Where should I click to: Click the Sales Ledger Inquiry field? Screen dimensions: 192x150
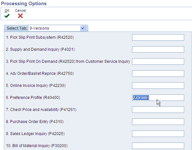coord(158,134)
